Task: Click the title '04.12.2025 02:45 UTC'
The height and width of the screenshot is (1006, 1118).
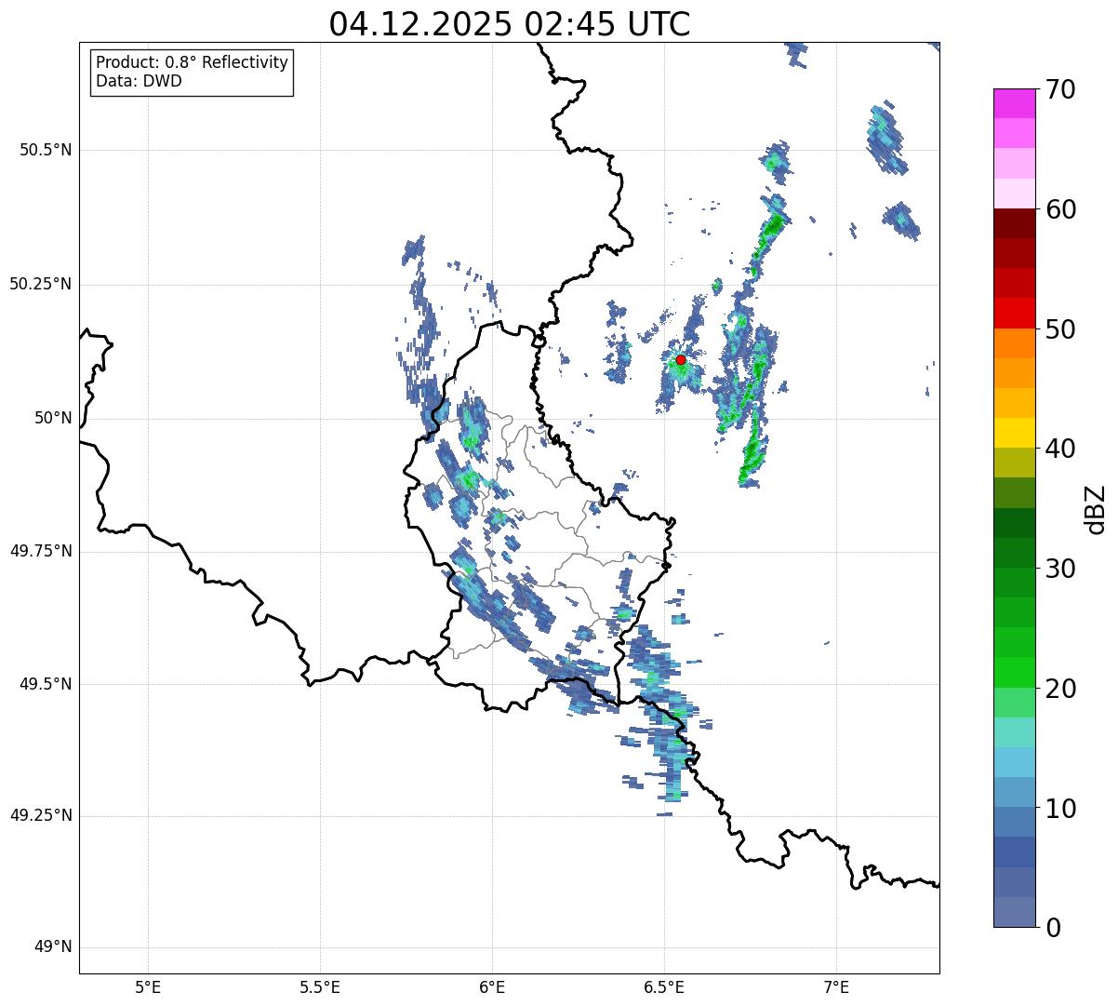Action: point(510,24)
